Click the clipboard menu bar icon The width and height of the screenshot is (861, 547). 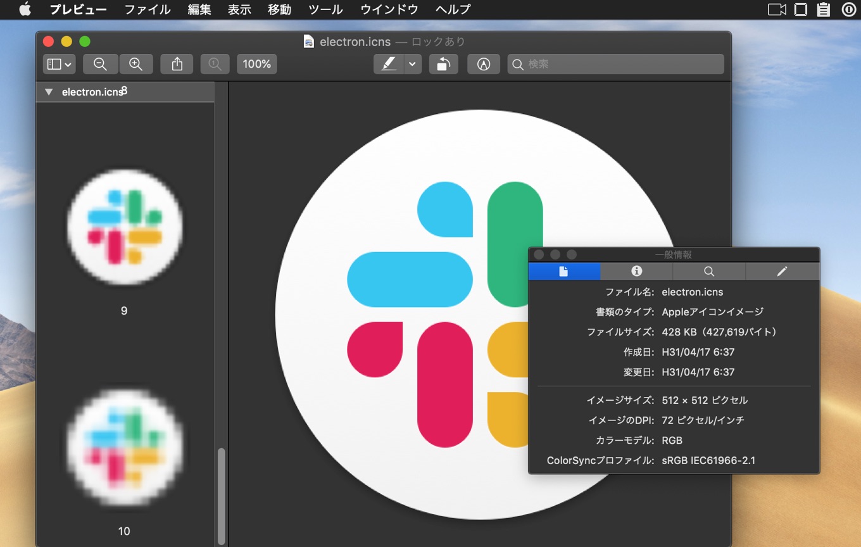tap(824, 9)
